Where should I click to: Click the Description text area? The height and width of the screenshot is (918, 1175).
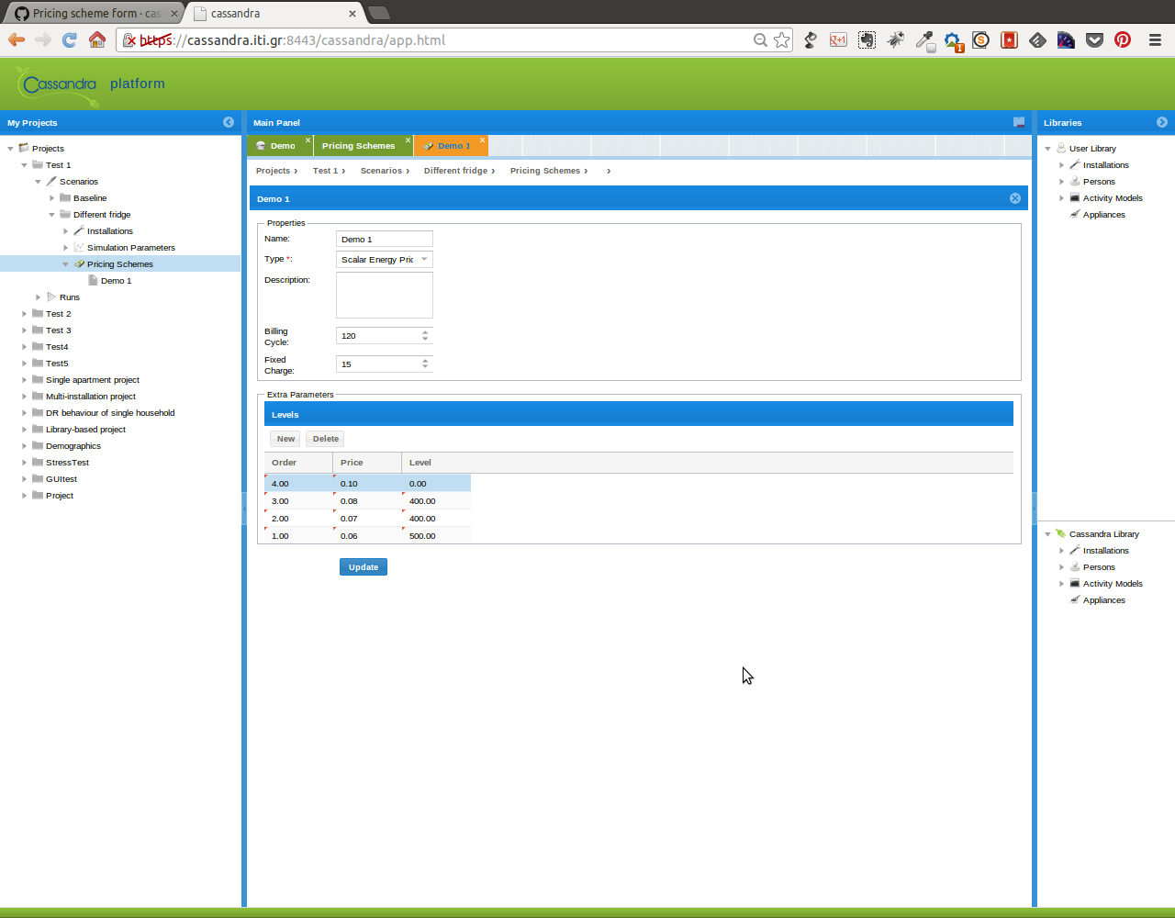pyautogui.click(x=384, y=295)
